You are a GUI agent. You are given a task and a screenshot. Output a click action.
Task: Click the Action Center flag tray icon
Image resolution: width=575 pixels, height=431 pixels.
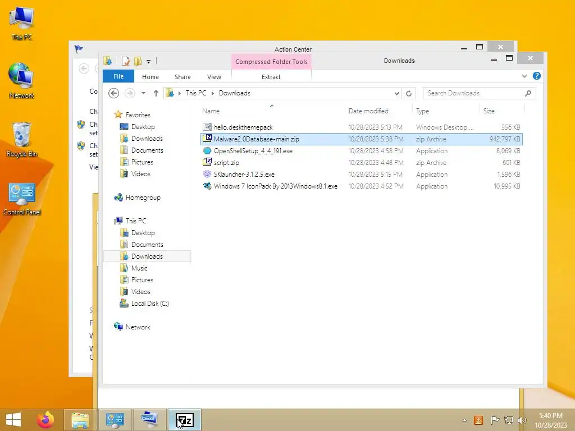495,420
